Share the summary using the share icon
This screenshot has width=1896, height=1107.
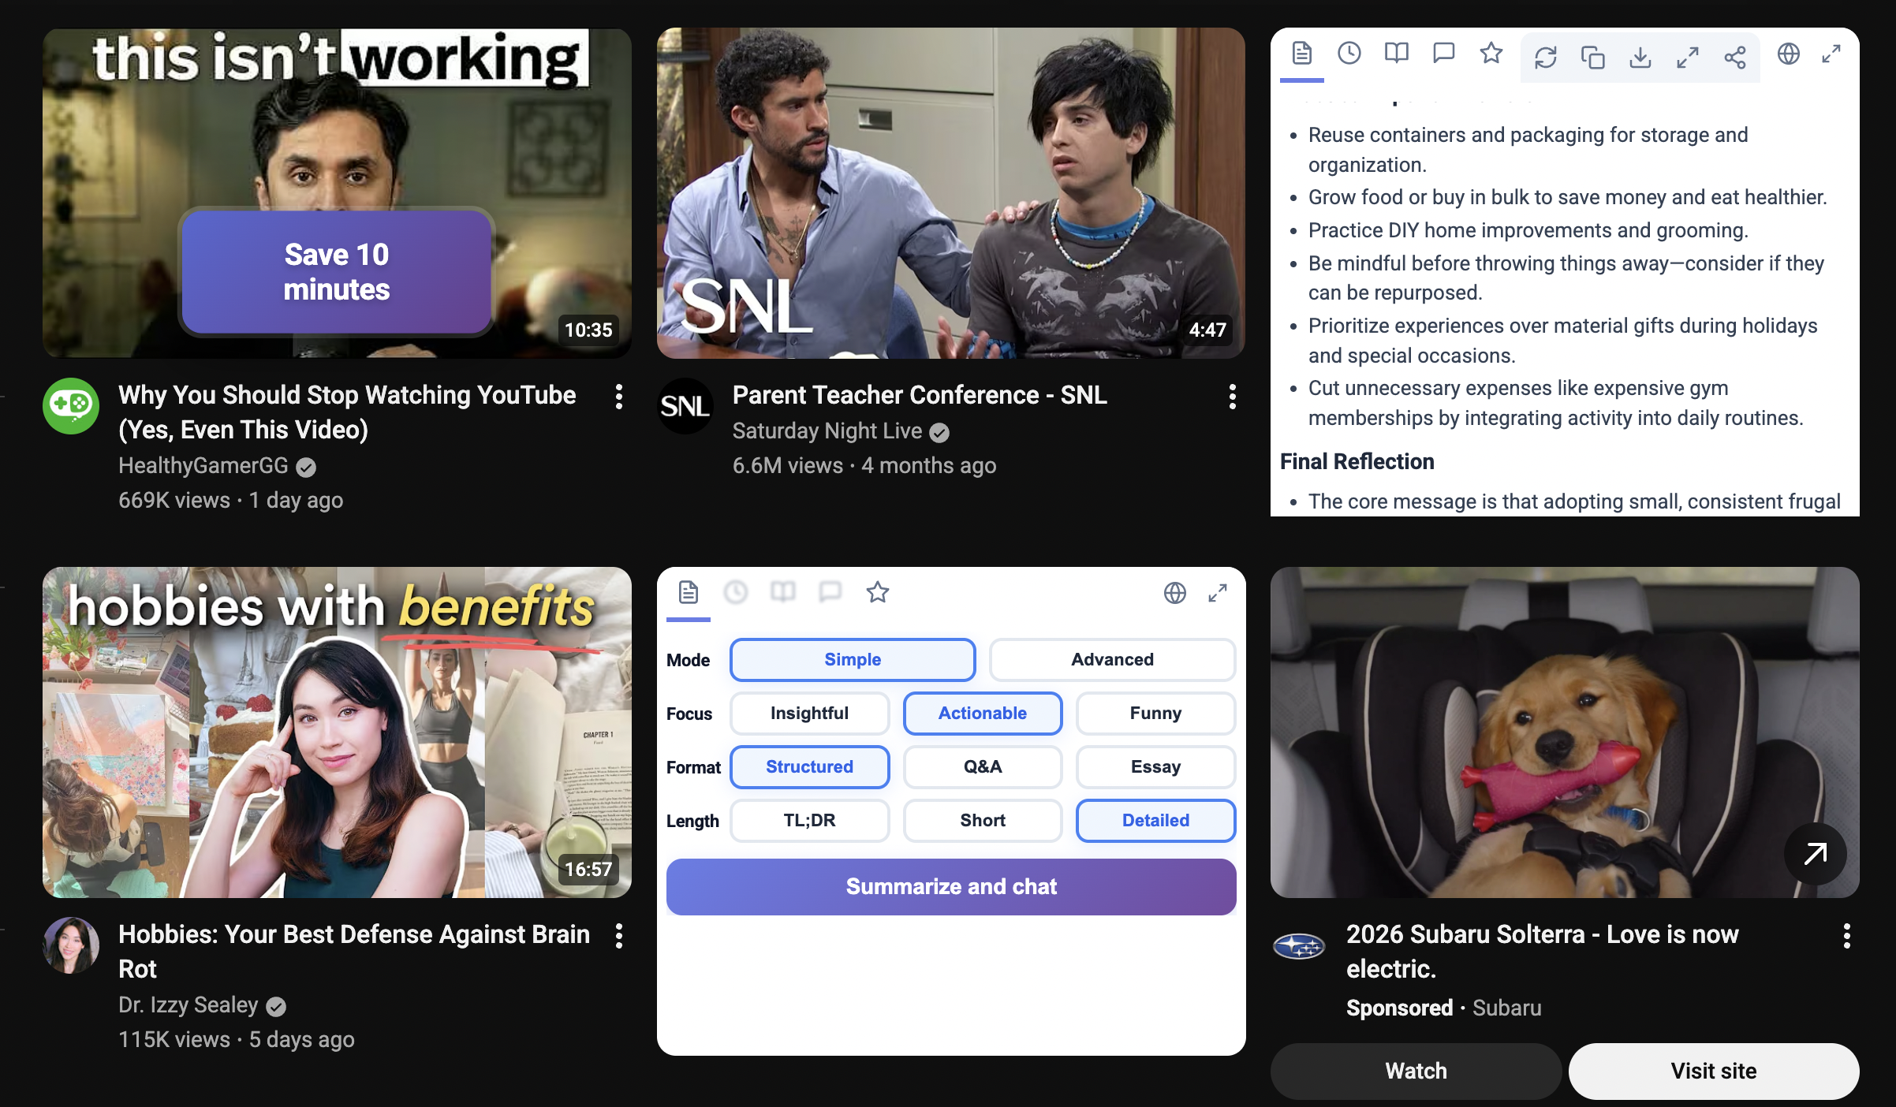(1735, 55)
